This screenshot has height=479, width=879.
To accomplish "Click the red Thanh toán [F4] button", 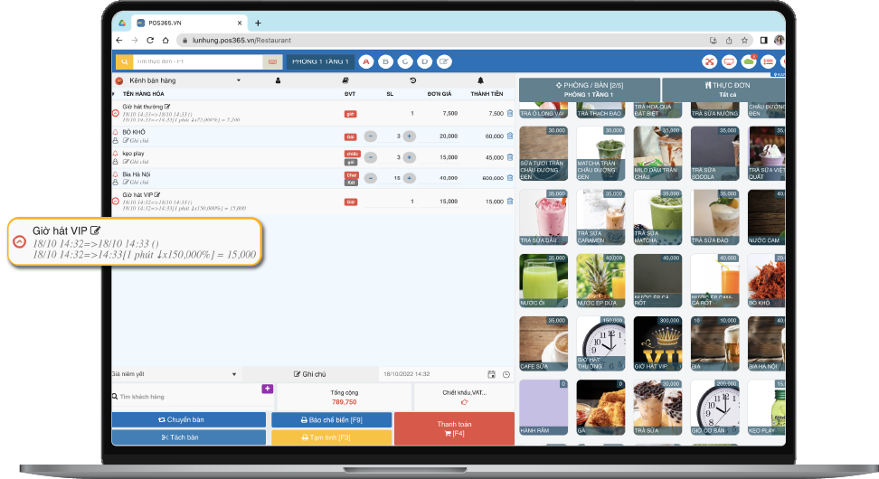I will click(455, 428).
